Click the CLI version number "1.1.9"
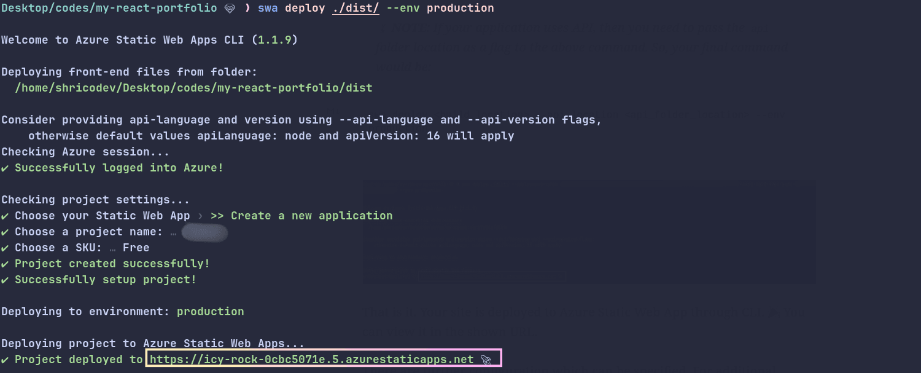Viewport: 921px width, 373px height. [x=274, y=40]
